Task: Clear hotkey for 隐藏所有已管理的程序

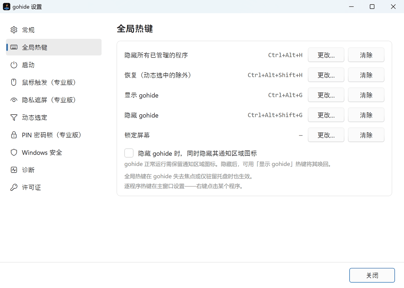Action: pyautogui.click(x=366, y=55)
